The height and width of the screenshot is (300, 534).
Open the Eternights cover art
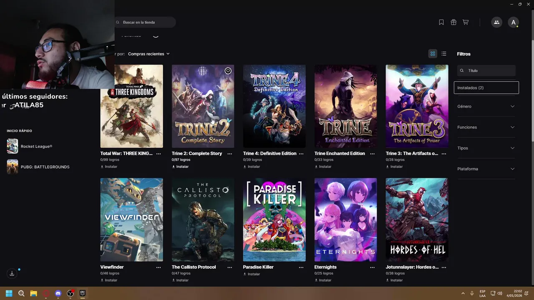(346, 220)
